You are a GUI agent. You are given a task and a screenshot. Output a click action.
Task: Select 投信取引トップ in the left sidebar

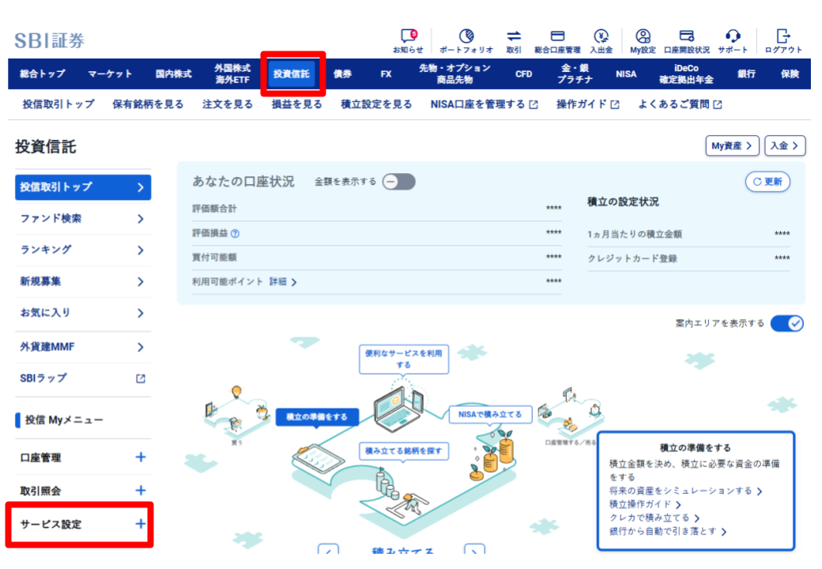[x=83, y=187]
